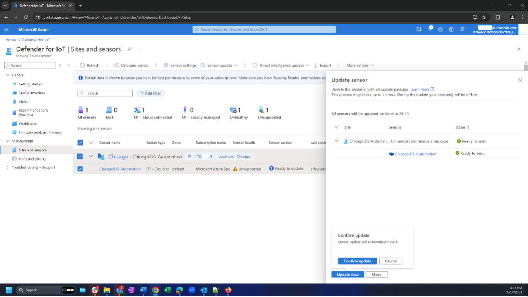Screen dimensions: 528x297
Task: Open the Threat intelligence update dropdown
Action: [x=281, y=65]
